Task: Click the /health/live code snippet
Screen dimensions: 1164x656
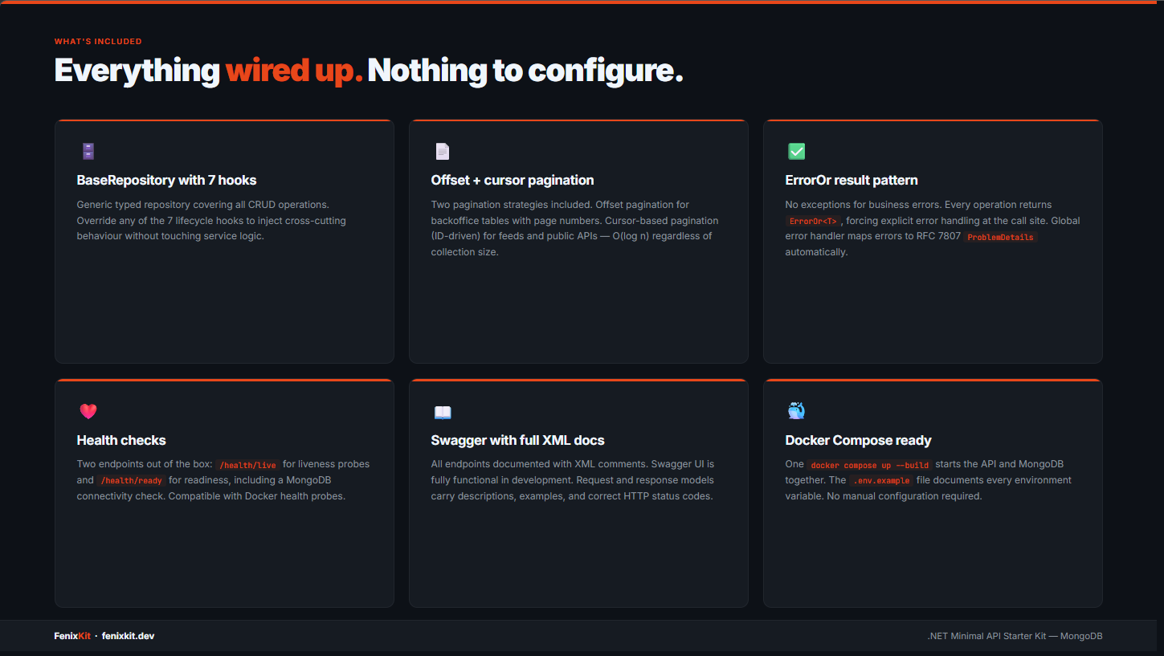Action: [247, 465]
